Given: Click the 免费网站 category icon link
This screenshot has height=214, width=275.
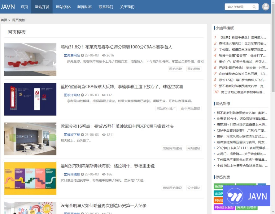Looking at the screenshot, I should pyautogui.click(x=72, y=56).
